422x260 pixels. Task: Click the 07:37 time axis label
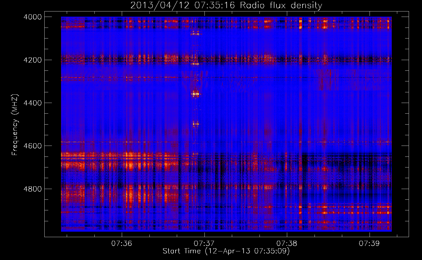(x=204, y=244)
